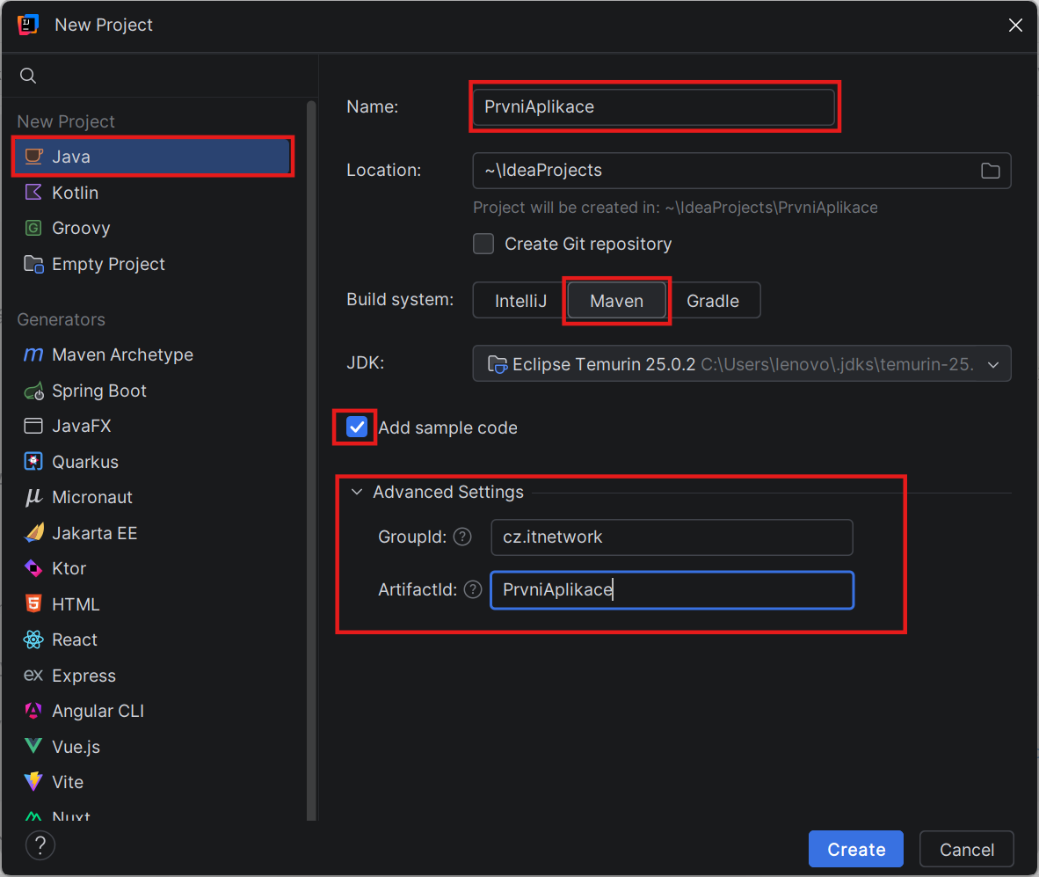1039x877 pixels.
Task: Click the Create button
Action: (x=855, y=849)
